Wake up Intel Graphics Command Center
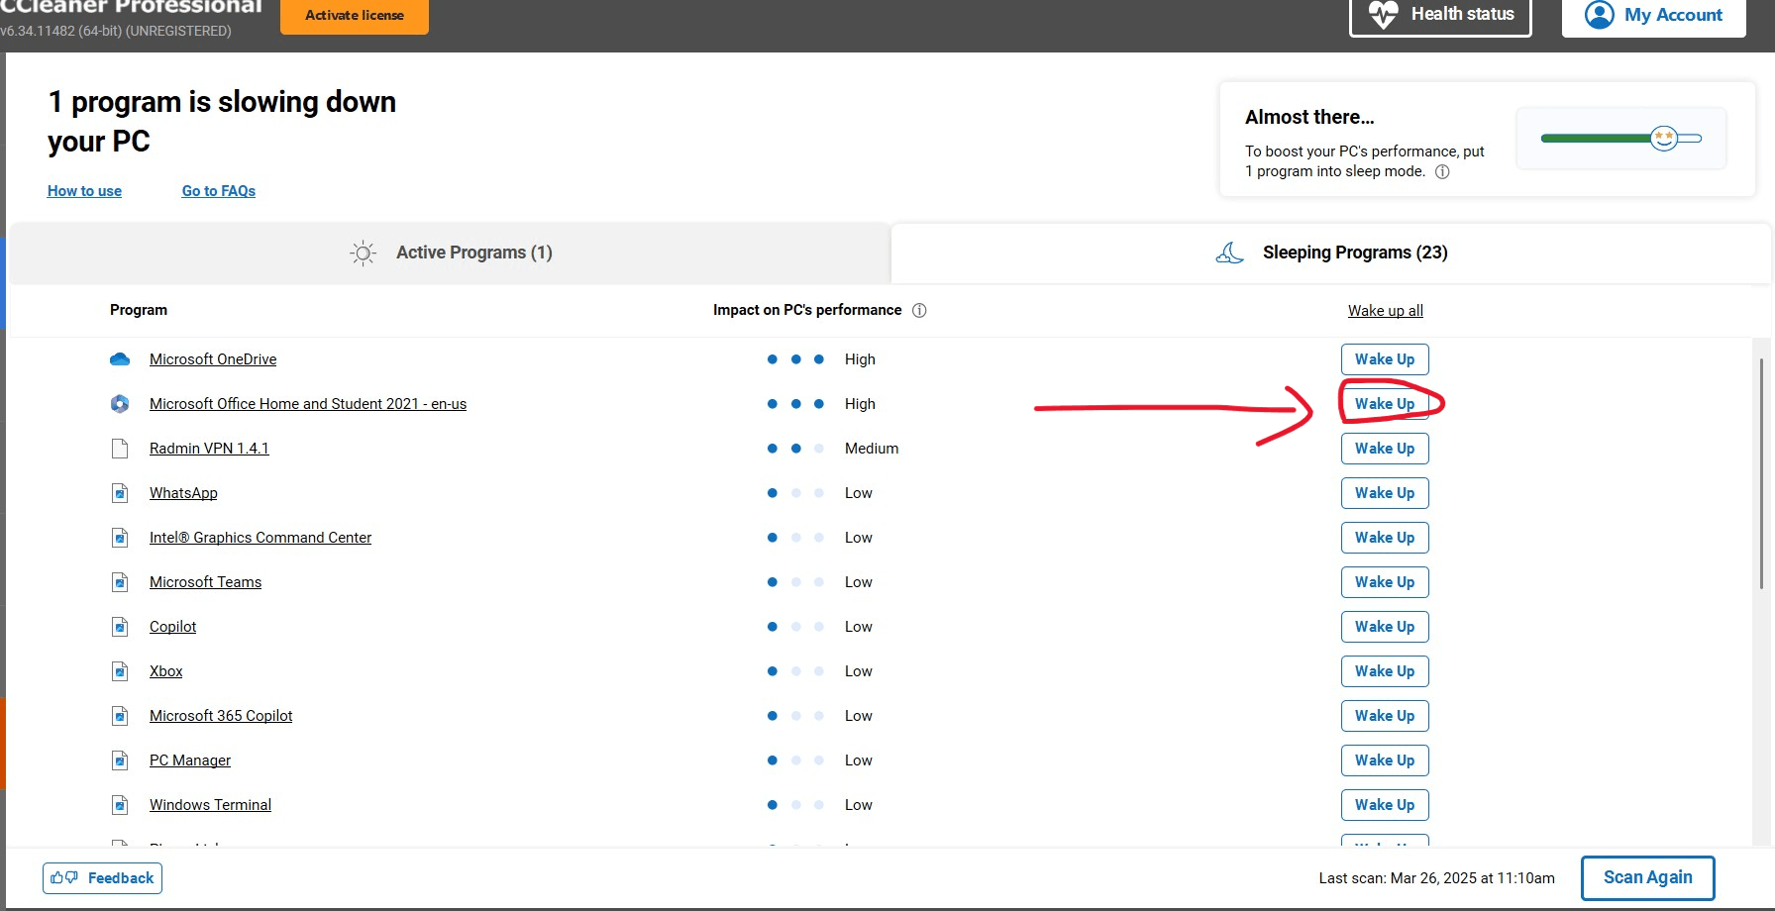This screenshot has height=911, width=1775. (1385, 538)
